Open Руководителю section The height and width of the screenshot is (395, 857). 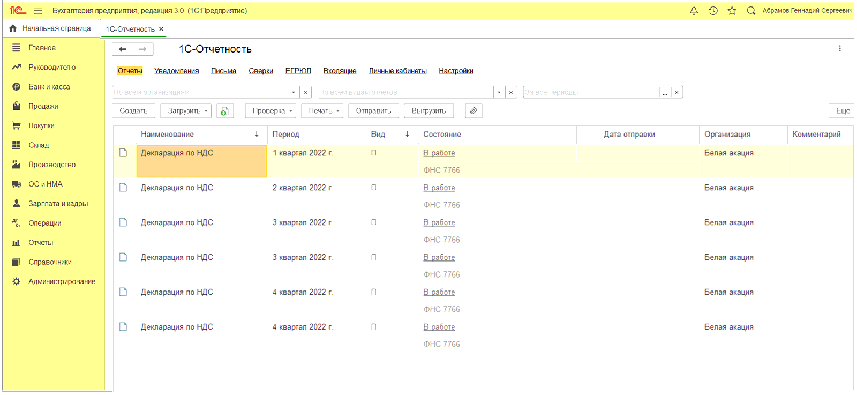(x=52, y=67)
